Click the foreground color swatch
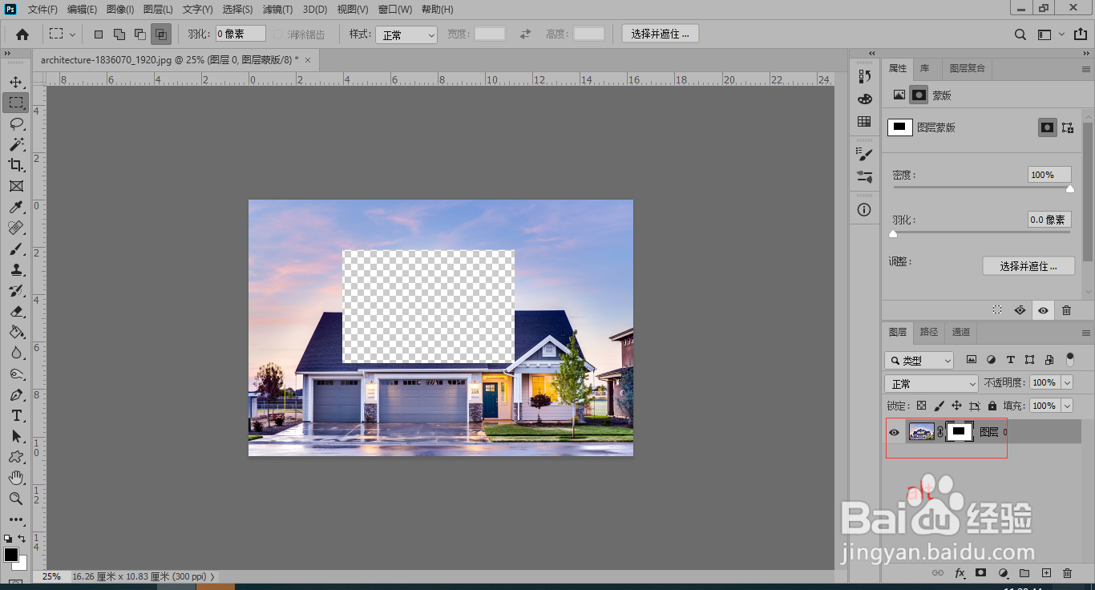Viewport: 1095px width, 590px height. click(10, 555)
